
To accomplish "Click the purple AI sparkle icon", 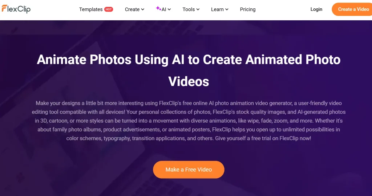I will (x=158, y=8).
